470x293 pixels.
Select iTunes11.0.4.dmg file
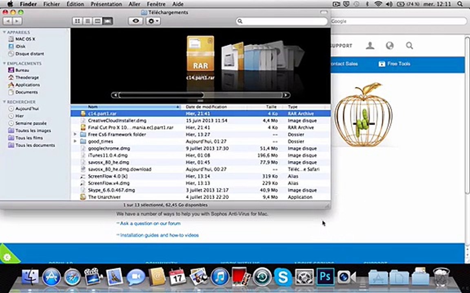point(201,155)
